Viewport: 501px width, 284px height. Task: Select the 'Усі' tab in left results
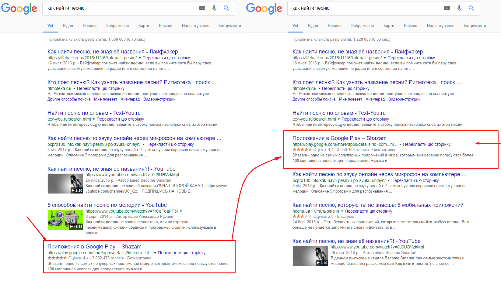coord(50,26)
